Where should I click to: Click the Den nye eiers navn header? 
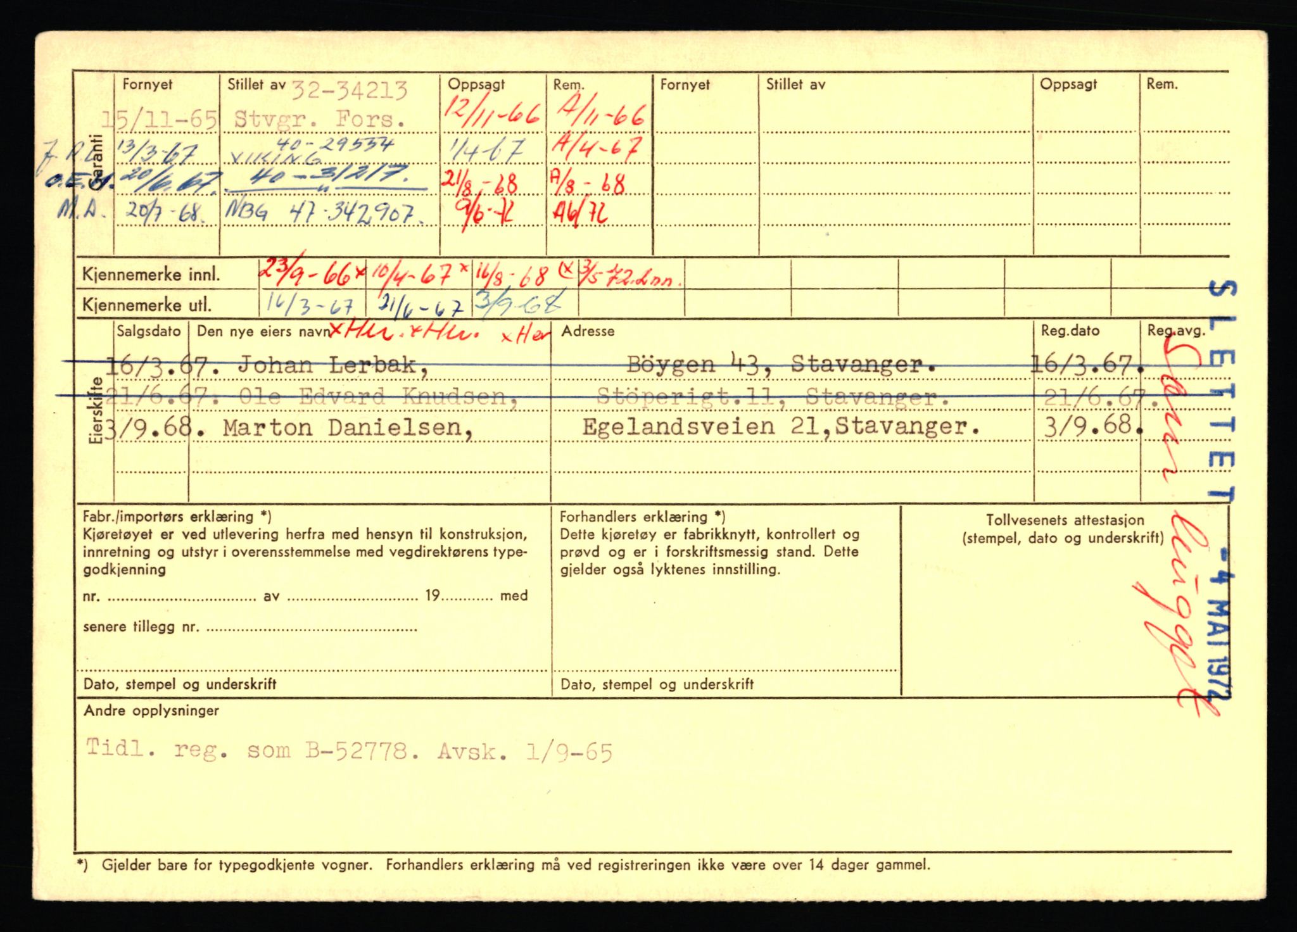tap(263, 332)
